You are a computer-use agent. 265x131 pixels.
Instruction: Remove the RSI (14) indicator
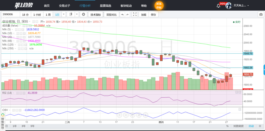tap(24, 93)
